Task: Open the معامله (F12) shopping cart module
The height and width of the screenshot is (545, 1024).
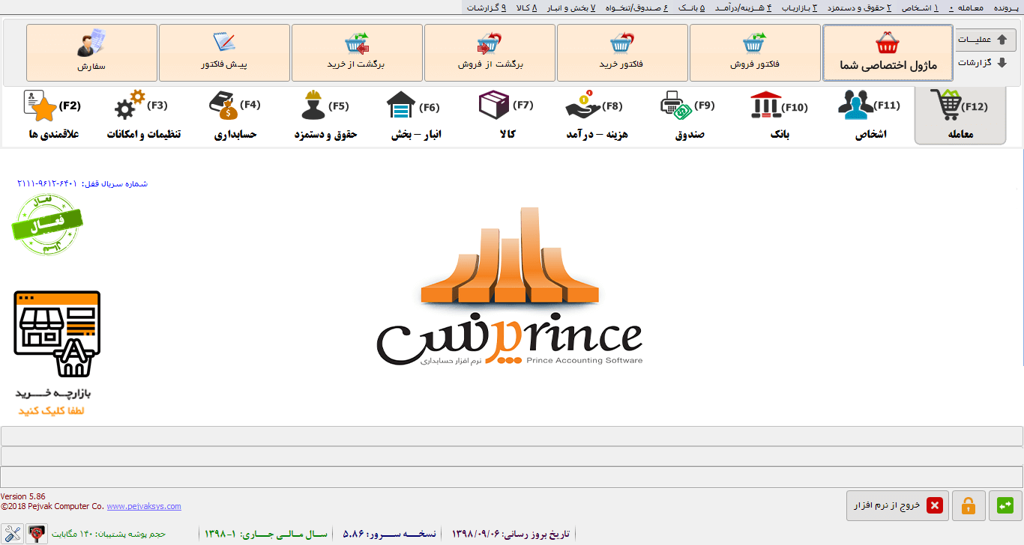Action: coord(960,116)
